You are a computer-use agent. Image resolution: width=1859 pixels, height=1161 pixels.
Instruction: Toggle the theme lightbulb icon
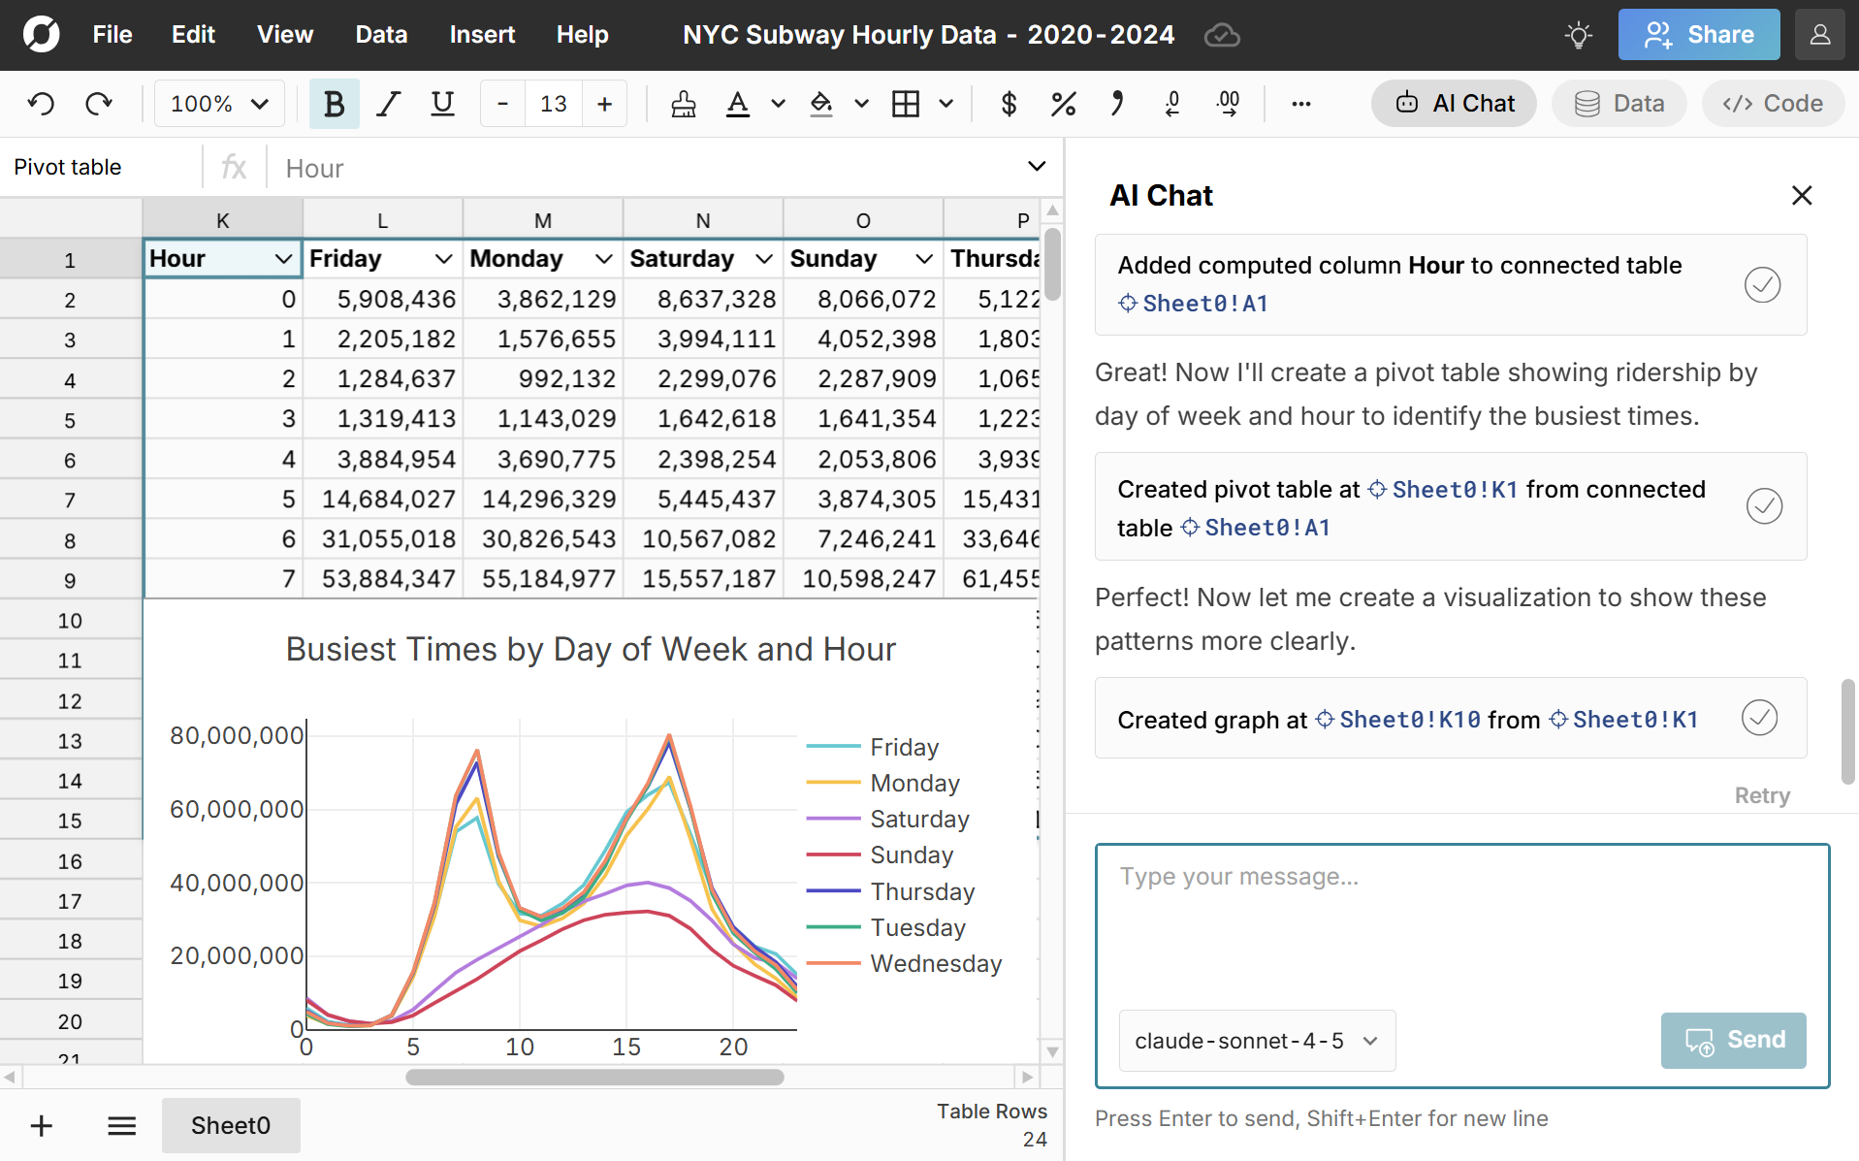[1577, 34]
